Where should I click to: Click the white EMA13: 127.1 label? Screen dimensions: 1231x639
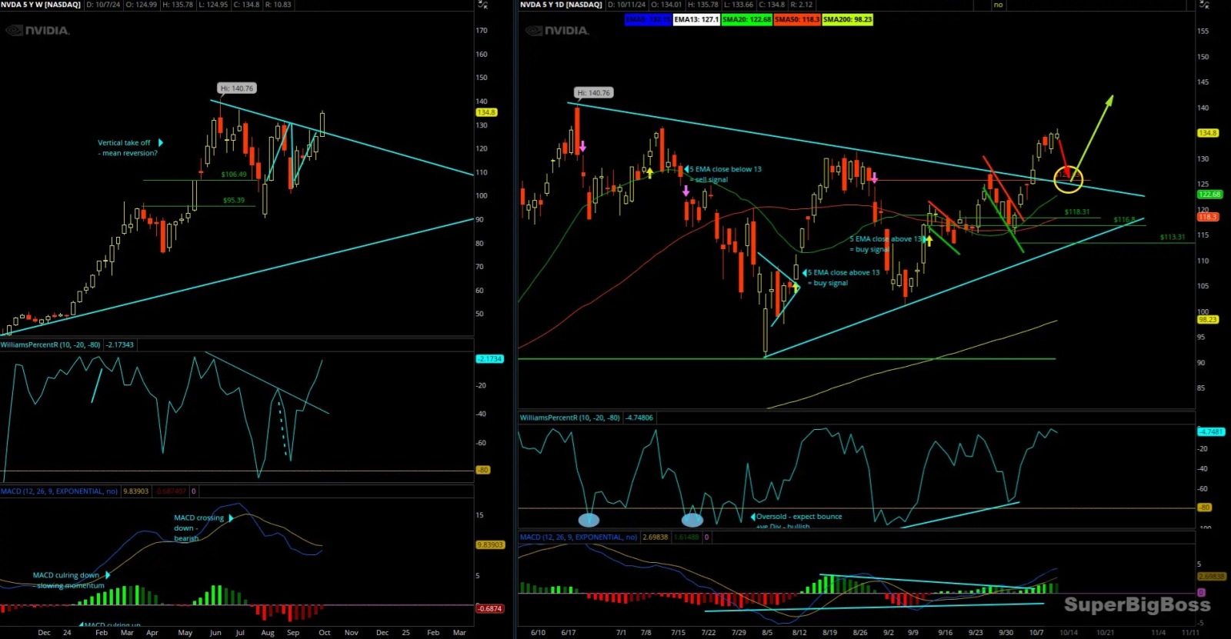pos(696,19)
